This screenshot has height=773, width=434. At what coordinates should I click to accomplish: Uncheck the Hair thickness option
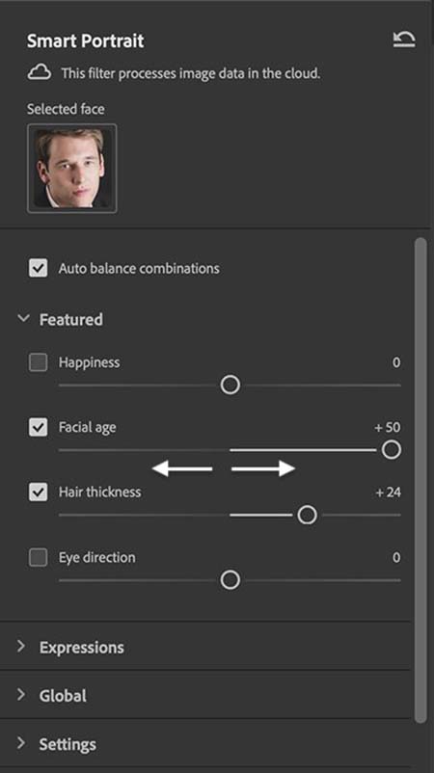[x=38, y=492]
